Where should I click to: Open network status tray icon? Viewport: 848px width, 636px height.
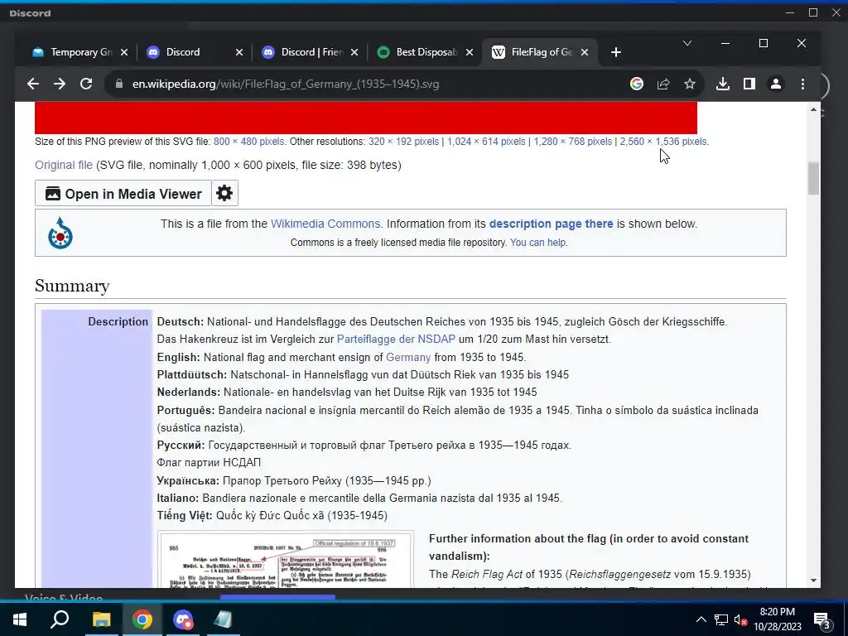[x=721, y=619]
